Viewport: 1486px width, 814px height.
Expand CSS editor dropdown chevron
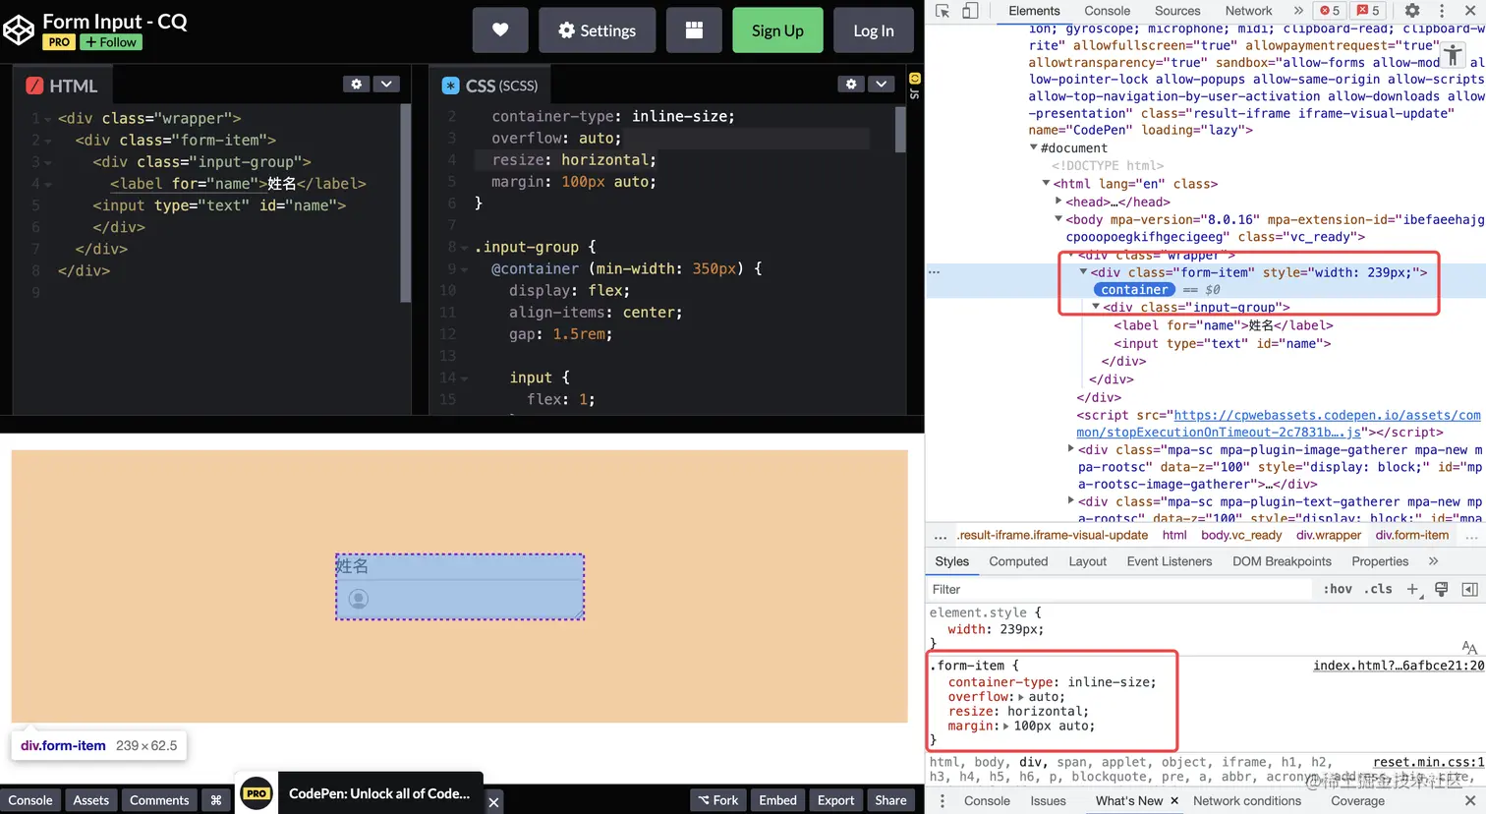tap(882, 85)
